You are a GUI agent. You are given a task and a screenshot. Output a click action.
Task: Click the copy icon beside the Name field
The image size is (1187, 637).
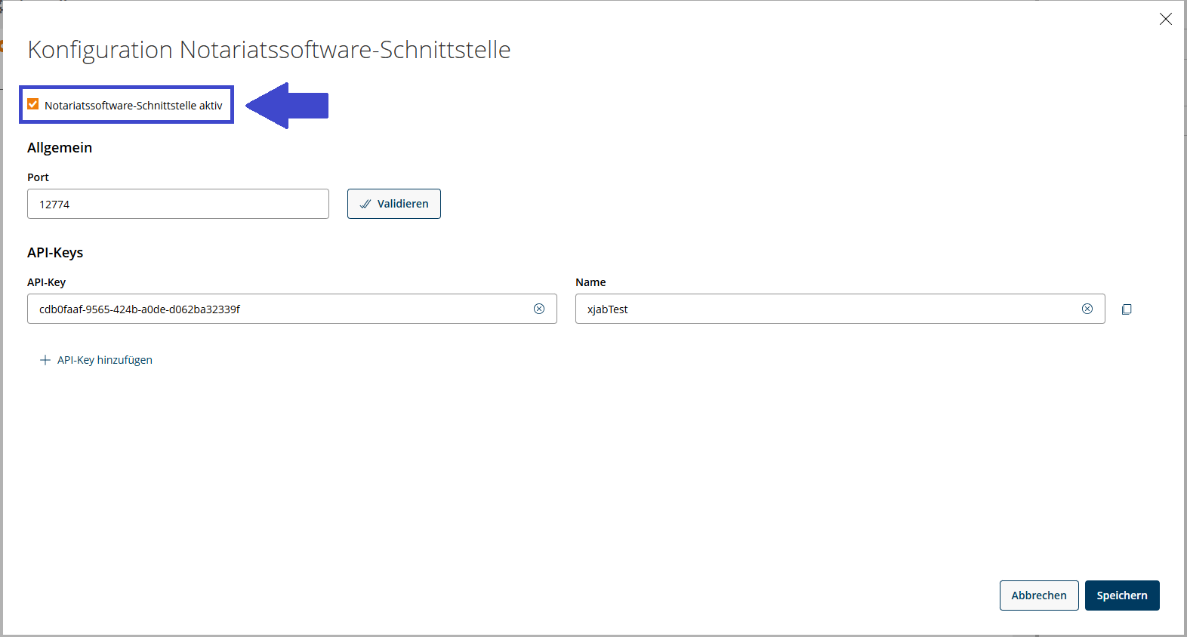(x=1127, y=309)
